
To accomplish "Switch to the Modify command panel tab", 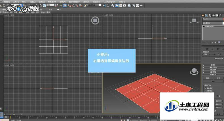I will pyautogui.click(x=206, y=15).
